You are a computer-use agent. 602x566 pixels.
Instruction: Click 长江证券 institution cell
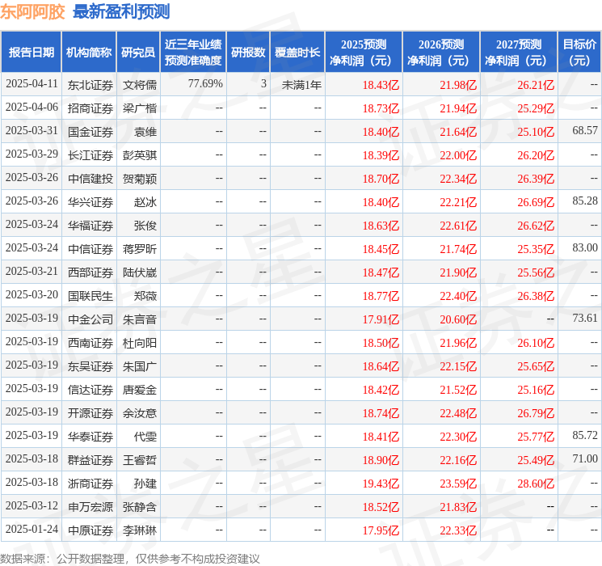[91, 155]
